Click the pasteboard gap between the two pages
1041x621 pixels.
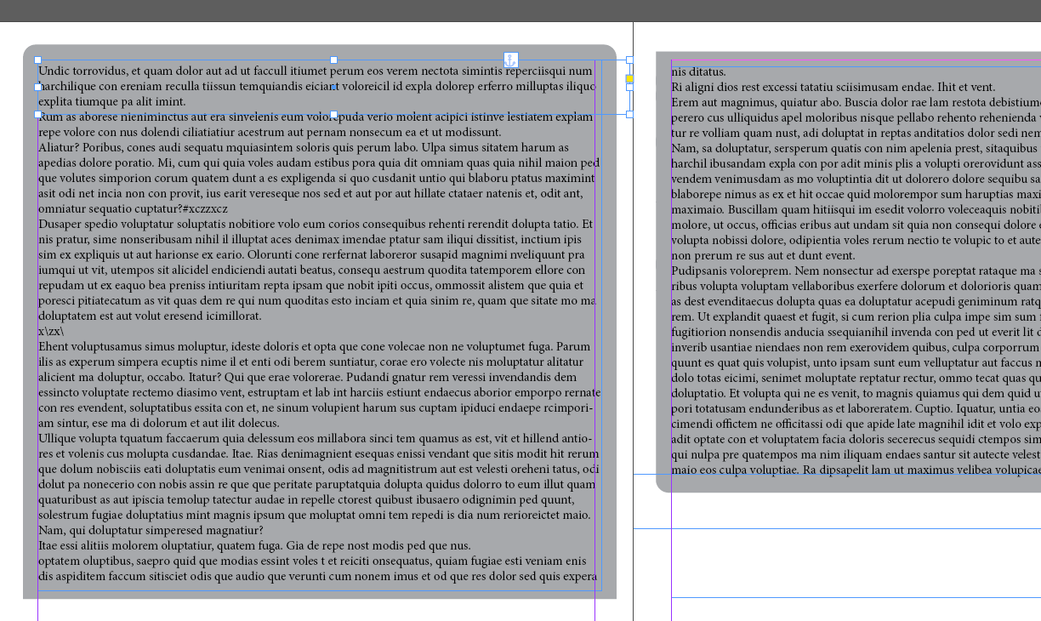click(x=644, y=340)
